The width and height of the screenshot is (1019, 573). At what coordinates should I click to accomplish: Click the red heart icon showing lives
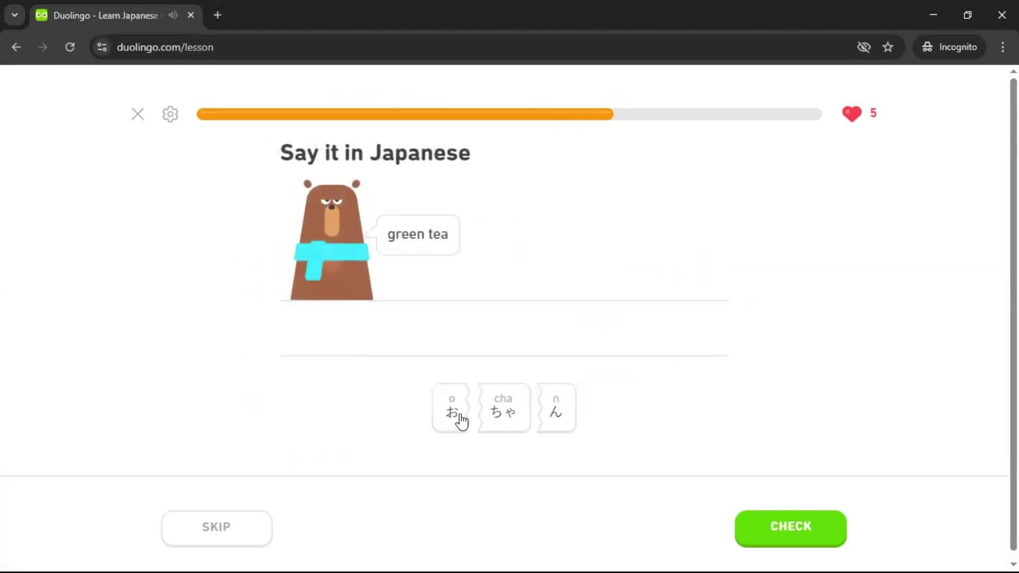coord(852,114)
